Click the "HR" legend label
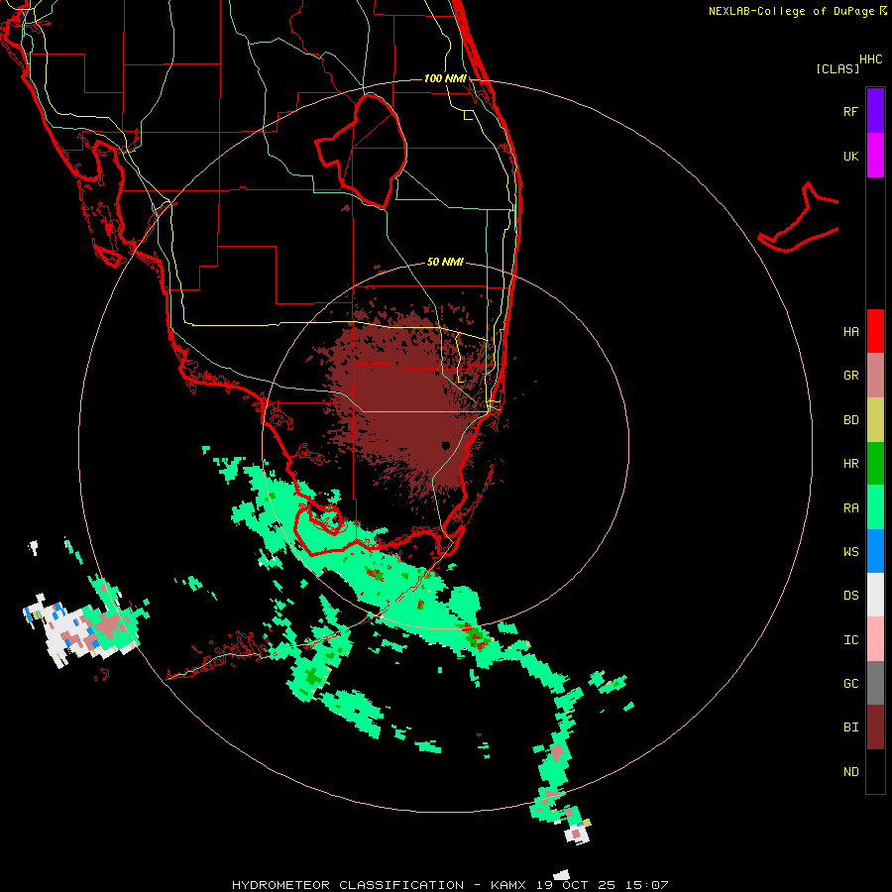Image resolution: width=892 pixels, height=892 pixels. point(850,464)
